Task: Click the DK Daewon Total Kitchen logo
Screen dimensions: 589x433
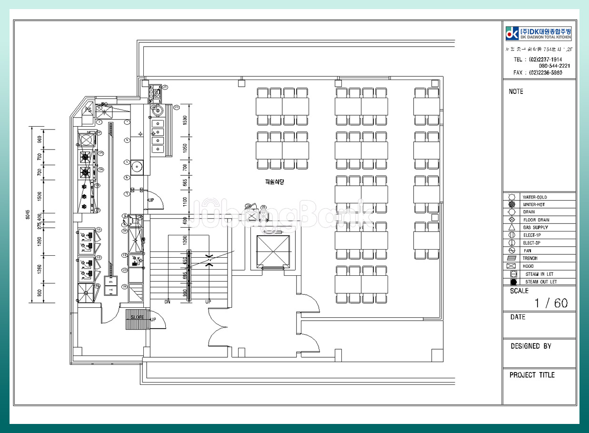Action: (539, 33)
